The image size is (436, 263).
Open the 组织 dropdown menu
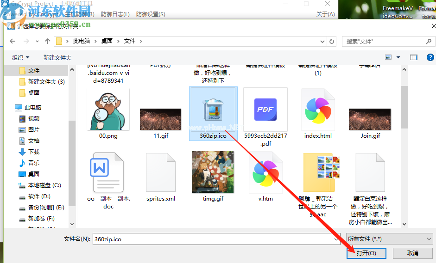coord(20,57)
